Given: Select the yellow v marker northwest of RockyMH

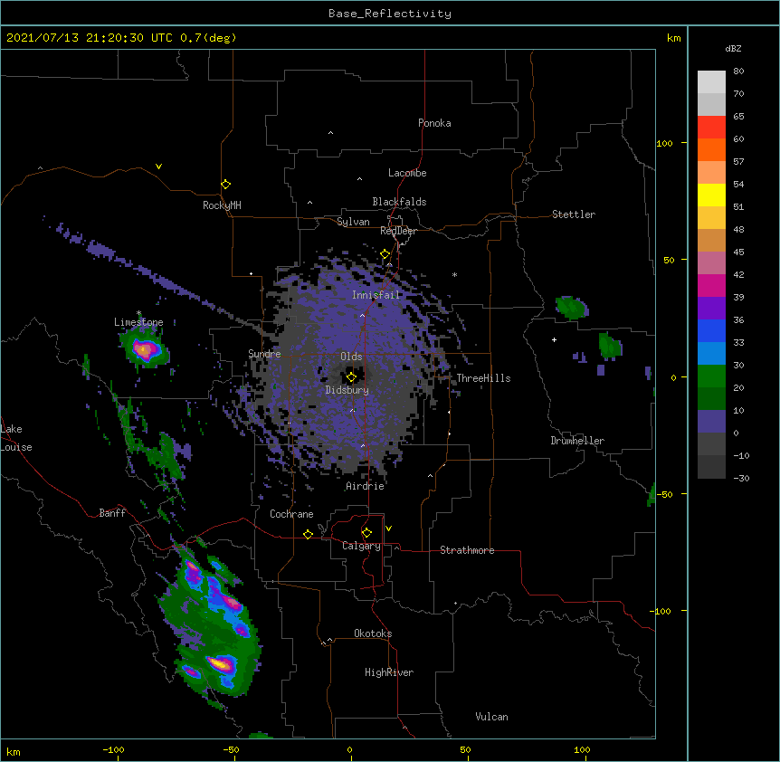Looking at the screenshot, I should pyautogui.click(x=158, y=167).
